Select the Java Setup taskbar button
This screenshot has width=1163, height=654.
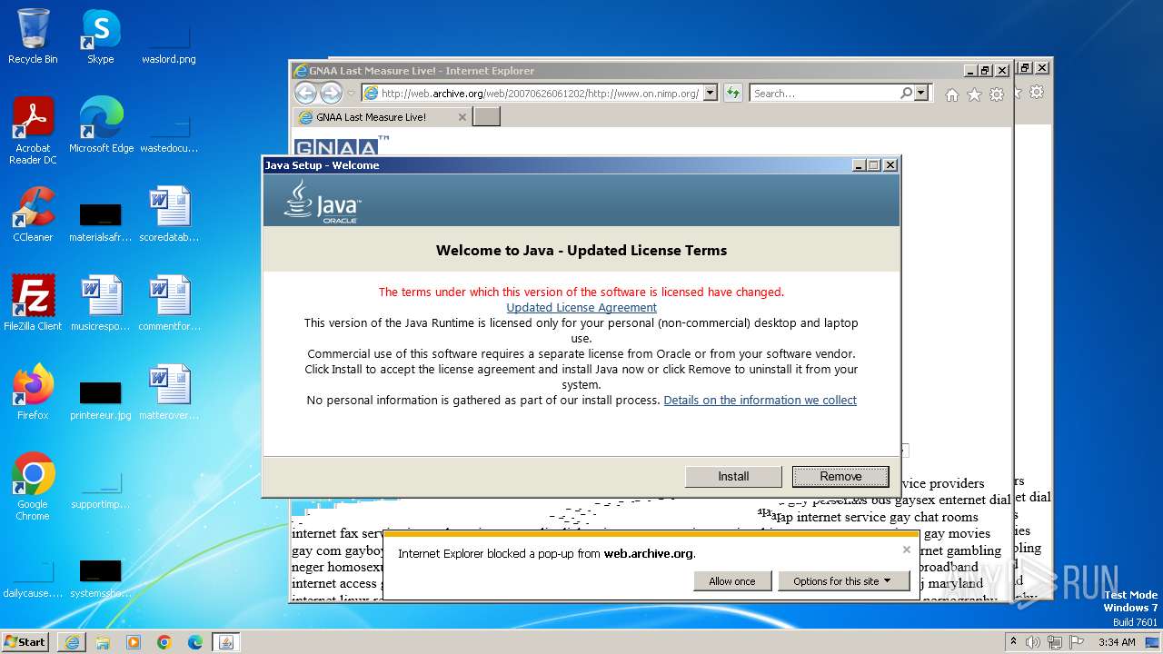click(226, 642)
